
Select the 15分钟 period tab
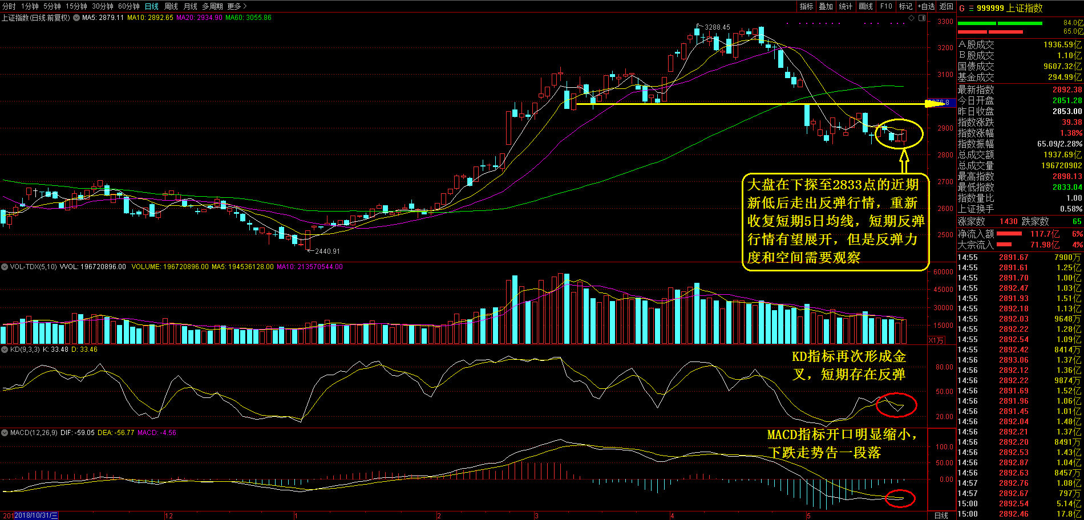click(x=76, y=6)
